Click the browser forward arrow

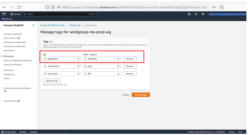point(11,7)
